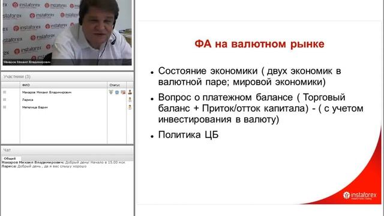384x216 pixels.
Task: Click bullet 'Политика ЦБ' on the slide
Action: 188,134
